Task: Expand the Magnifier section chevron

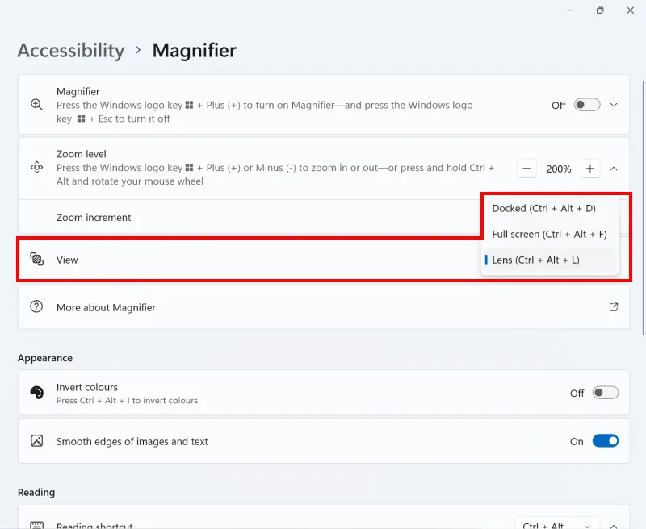Action: [x=614, y=105]
